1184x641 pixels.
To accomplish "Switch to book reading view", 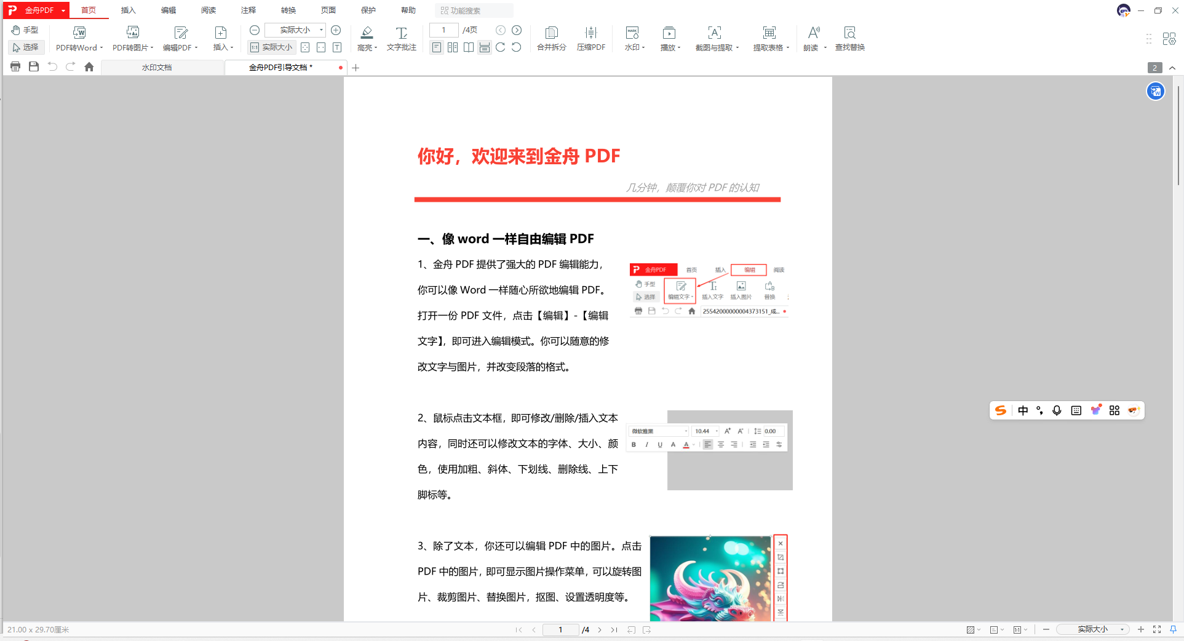I will pos(469,47).
